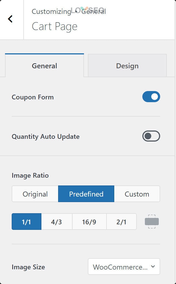
Task: Select the Custom image ratio option
Action: (x=137, y=194)
